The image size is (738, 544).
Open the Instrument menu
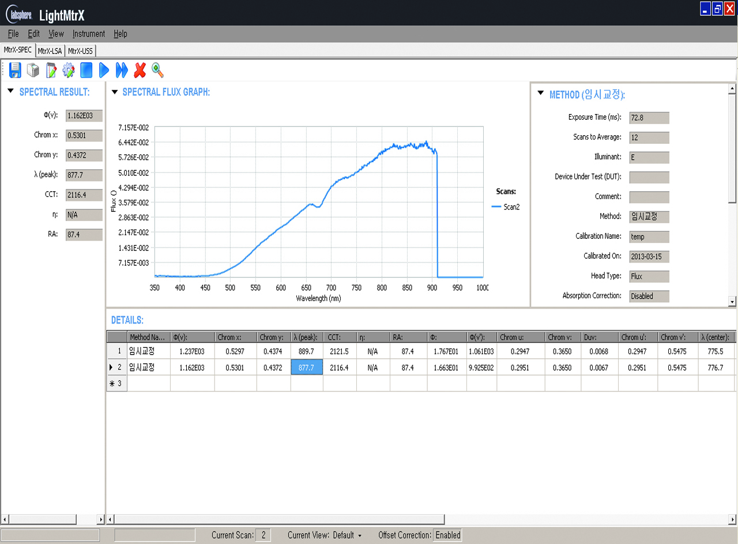click(89, 34)
